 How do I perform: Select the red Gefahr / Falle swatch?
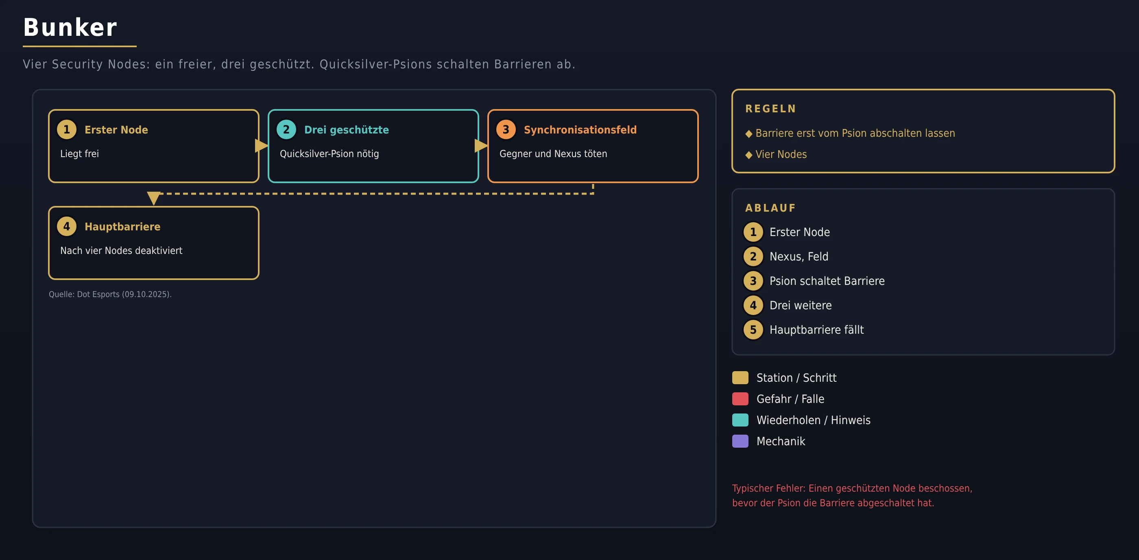(x=740, y=399)
